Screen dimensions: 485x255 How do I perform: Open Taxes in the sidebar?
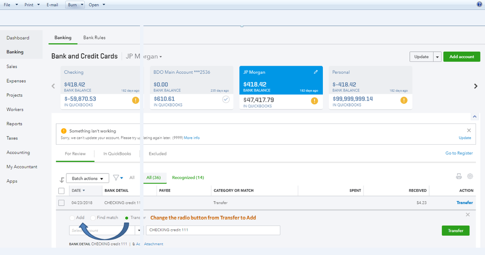coord(12,138)
